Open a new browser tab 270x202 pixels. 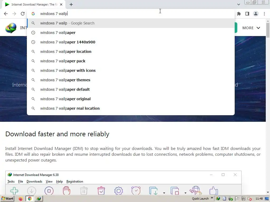[71, 4]
